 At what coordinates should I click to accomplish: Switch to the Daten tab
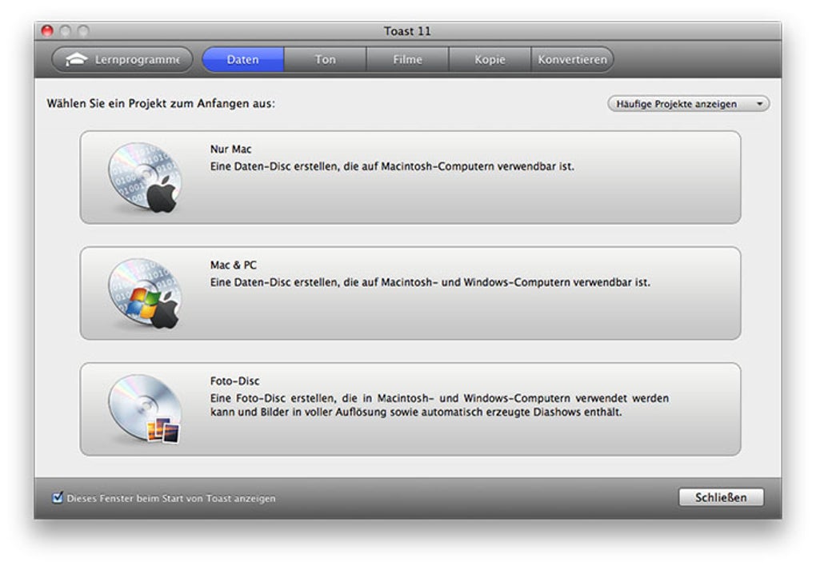coord(242,59)
